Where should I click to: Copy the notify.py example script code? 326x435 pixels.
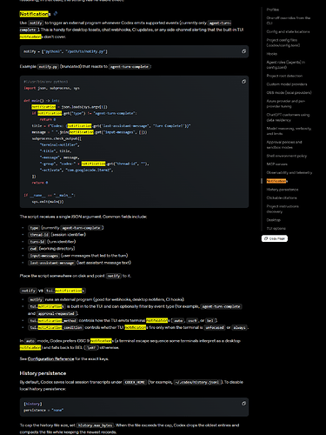(x=243, y=82)
